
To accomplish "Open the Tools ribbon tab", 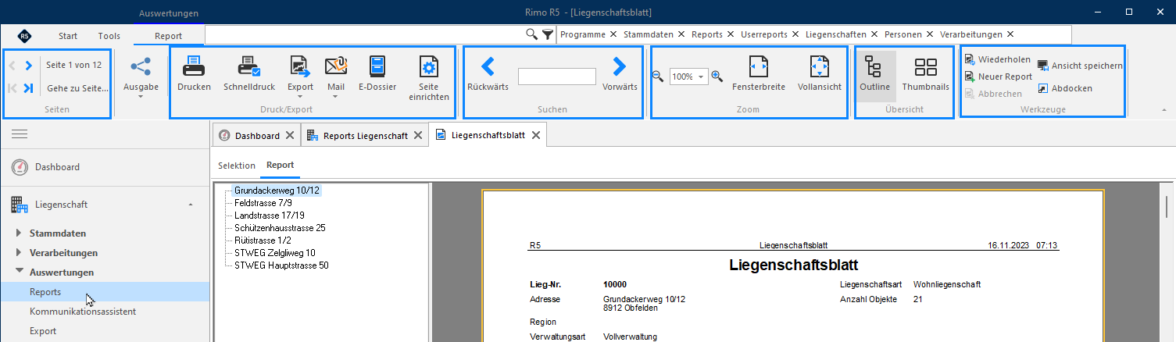I will (109, 35).
